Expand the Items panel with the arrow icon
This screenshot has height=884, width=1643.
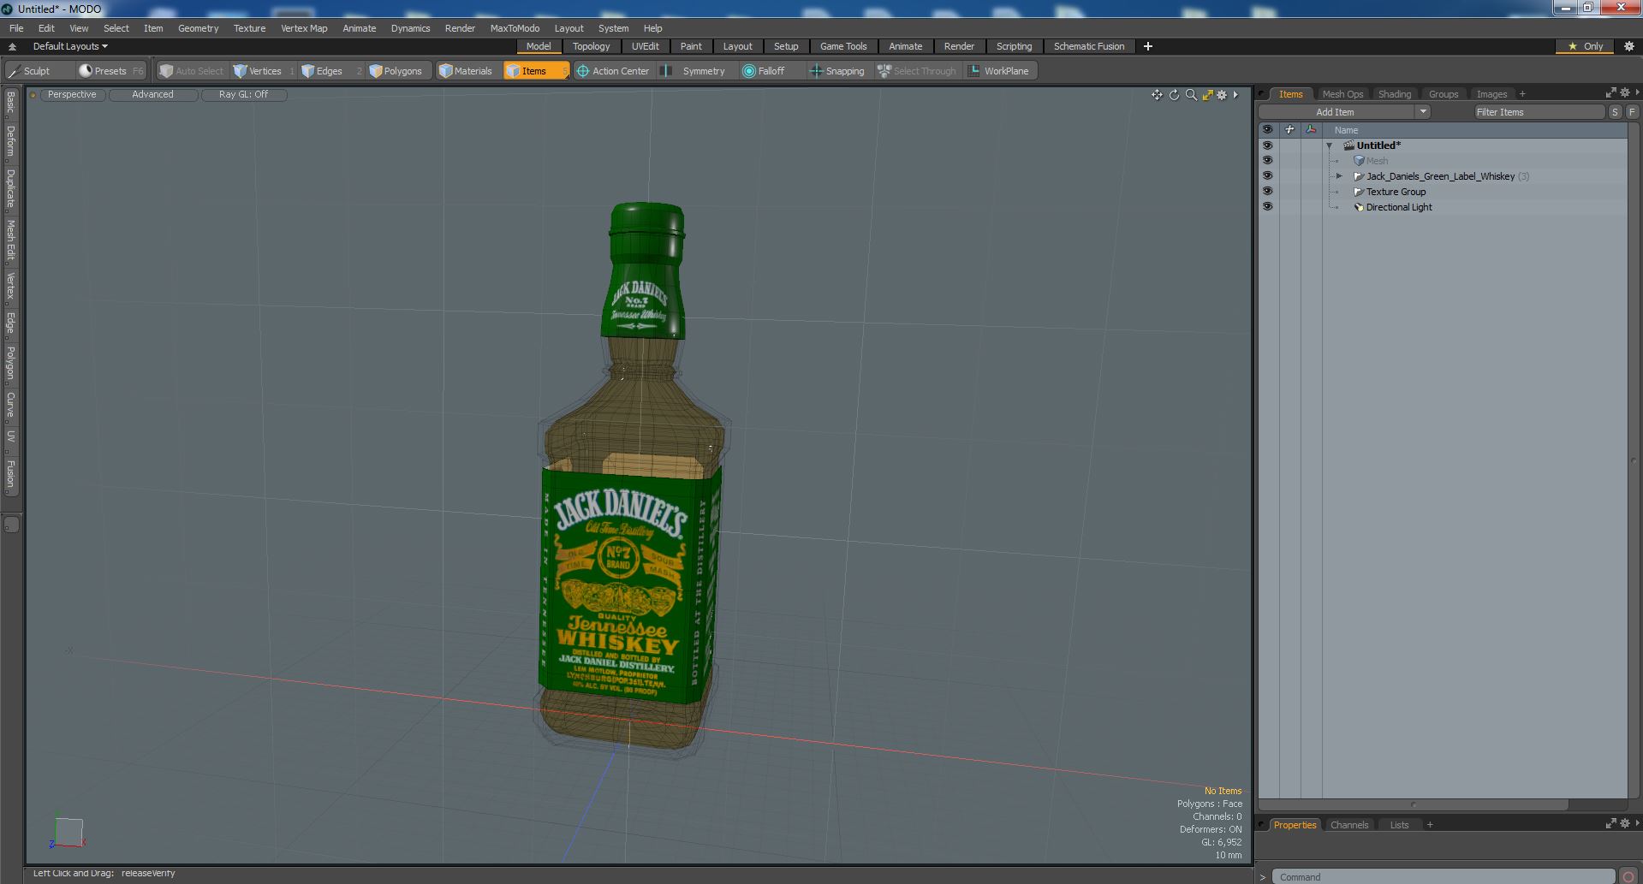[x=1610, y=92]
